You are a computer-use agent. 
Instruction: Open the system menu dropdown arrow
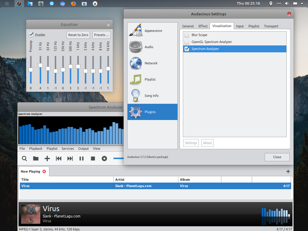(x=302, y=4)
